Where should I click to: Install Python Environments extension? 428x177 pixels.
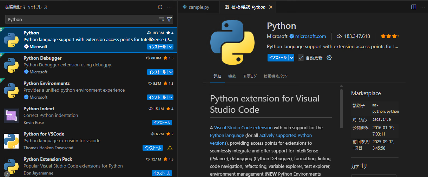tap(157, 97)
